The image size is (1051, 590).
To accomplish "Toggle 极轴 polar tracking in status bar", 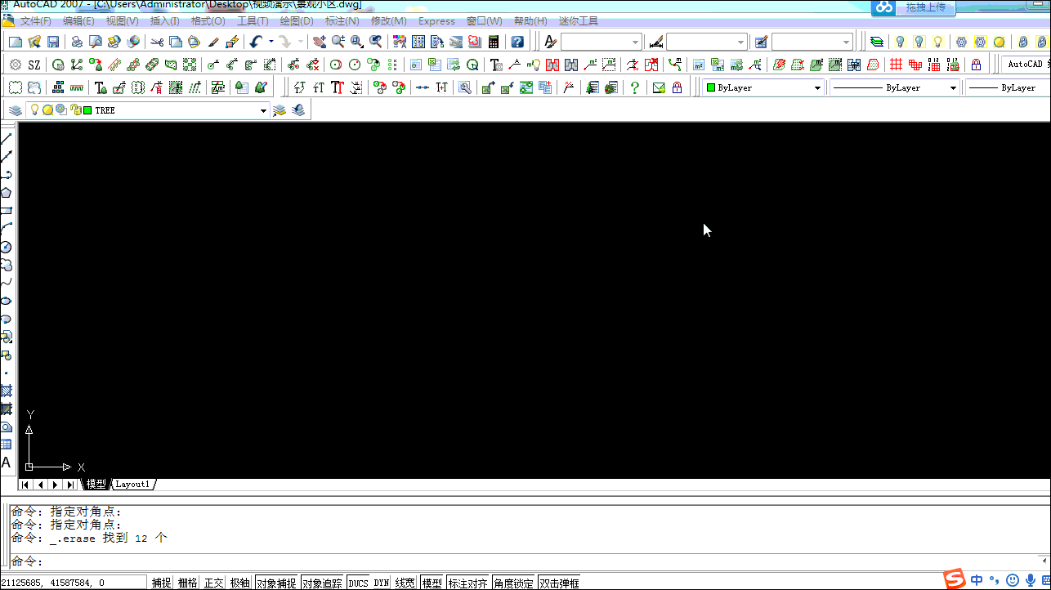I will (239, 583).
